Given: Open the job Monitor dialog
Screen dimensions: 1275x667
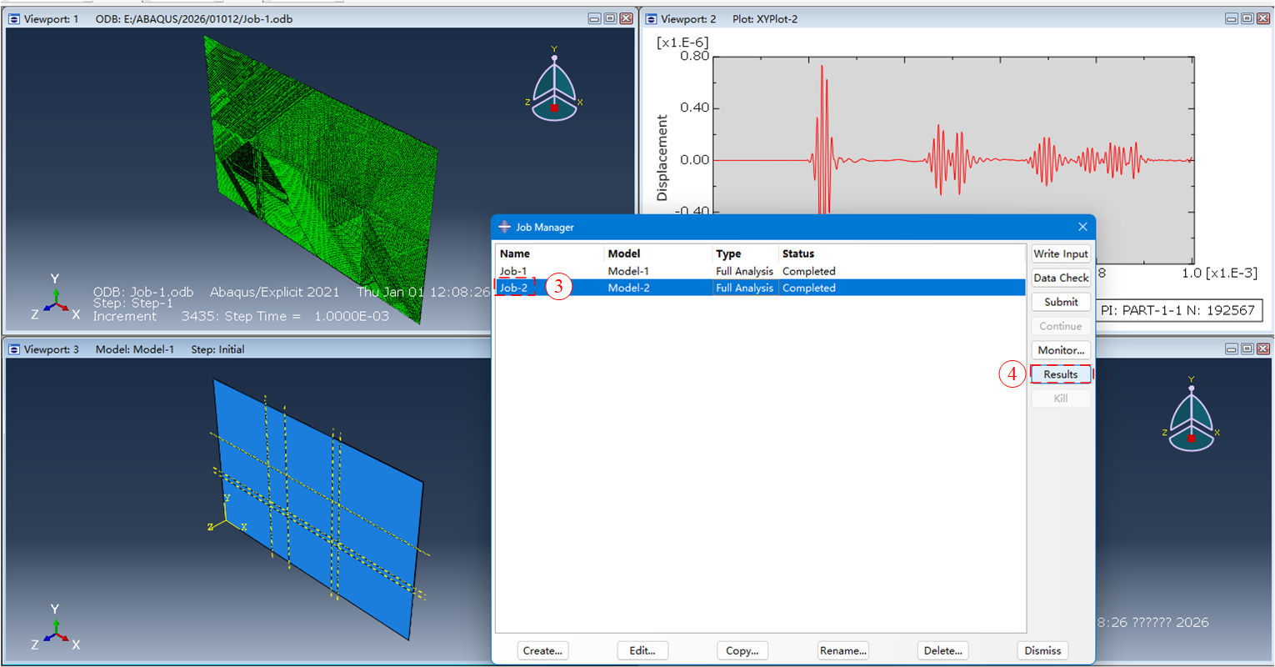Looking at the screenshot, I should [1061, 351].
